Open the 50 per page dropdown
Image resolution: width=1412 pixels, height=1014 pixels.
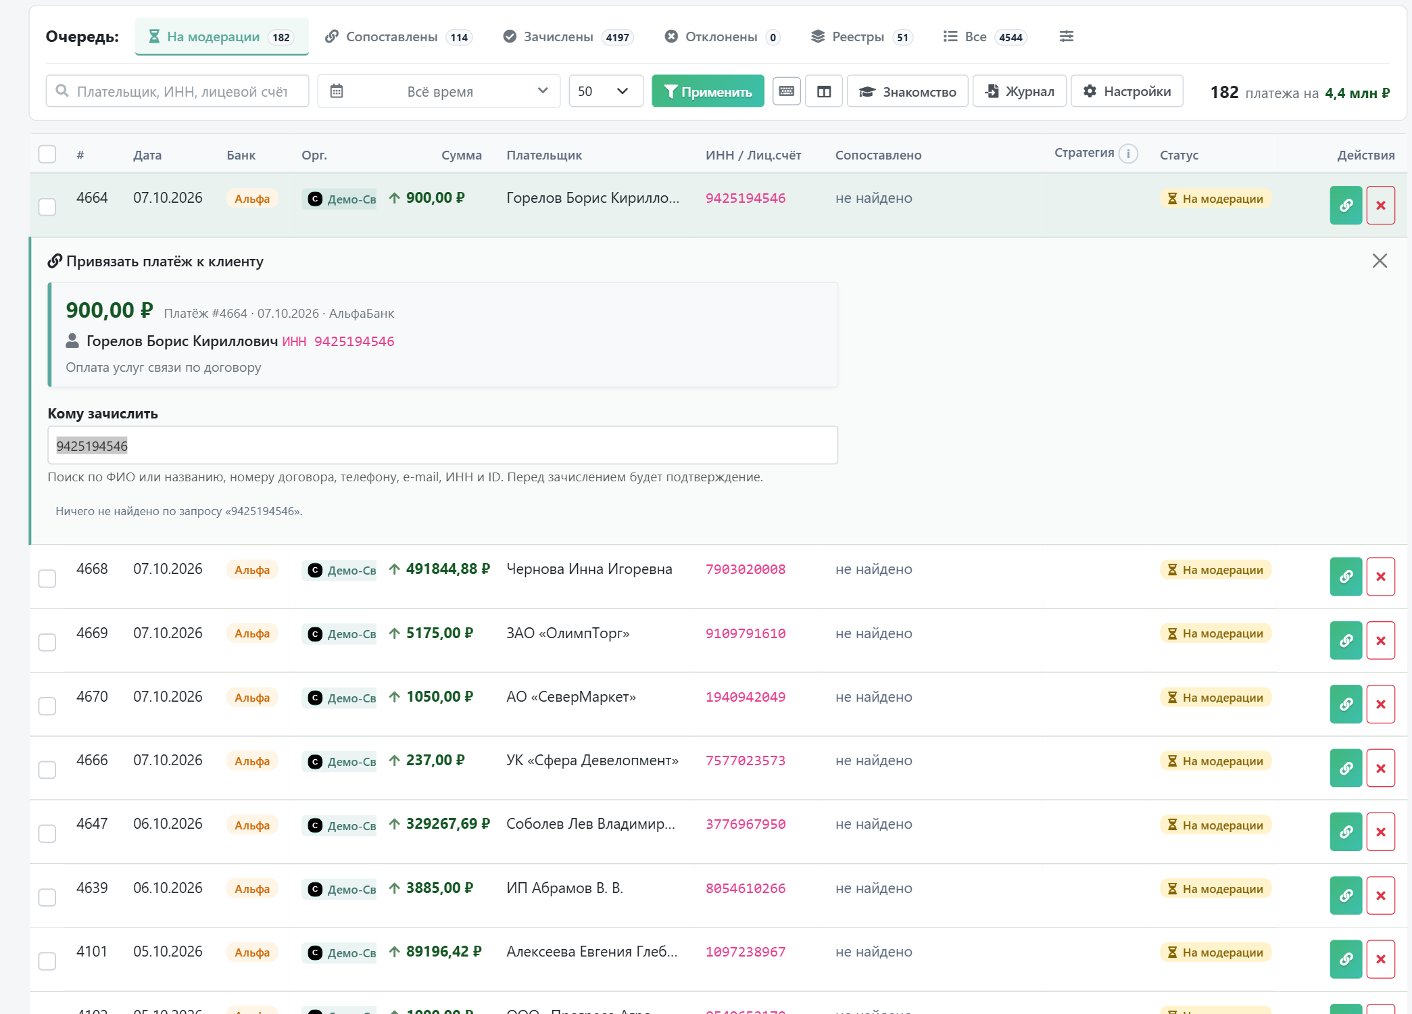605,91
